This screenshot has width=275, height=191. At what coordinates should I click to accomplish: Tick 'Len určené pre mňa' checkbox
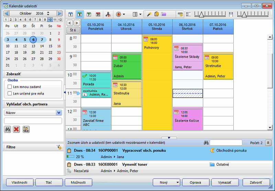[10, 93]
